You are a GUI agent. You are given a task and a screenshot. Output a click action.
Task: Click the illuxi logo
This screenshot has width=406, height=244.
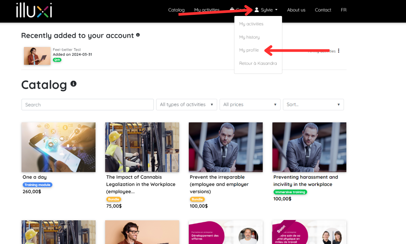click(x=34, y=10)
